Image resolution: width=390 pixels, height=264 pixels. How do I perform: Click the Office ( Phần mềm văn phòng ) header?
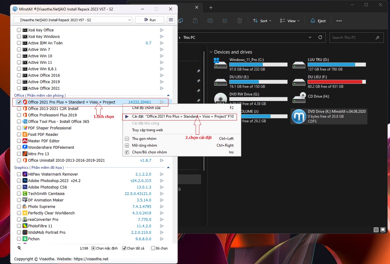coord(40,96)
